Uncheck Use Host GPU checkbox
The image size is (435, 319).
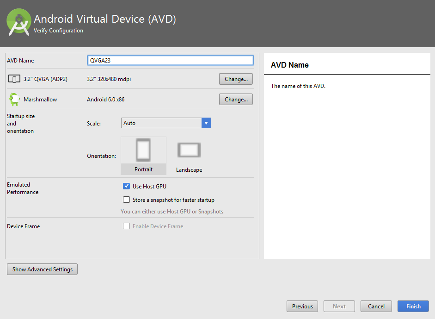(126, 186)
